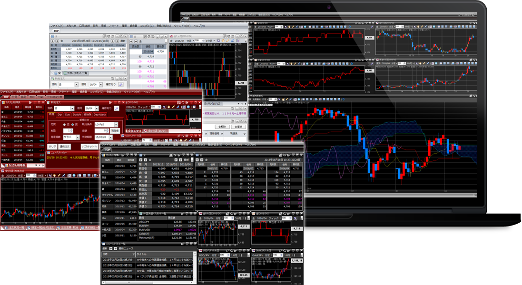Screen dimensions: 522x285
Task: Click the 連続注文 button
Action: click(65, 147)
